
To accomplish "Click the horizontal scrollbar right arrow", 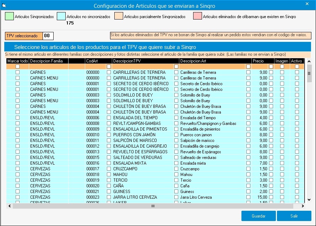I will (x=303, y=206).
